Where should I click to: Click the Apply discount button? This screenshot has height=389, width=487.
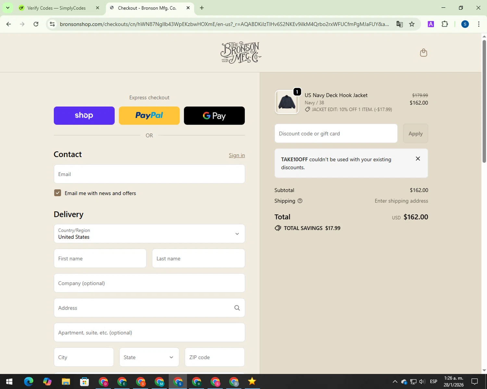(x=416, y=133)
